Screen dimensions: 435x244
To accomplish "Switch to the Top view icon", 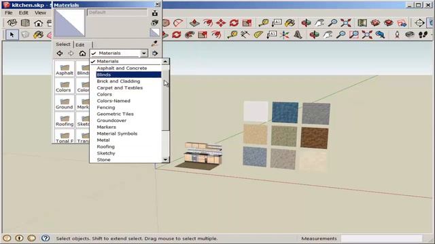I will click(25, 22).
